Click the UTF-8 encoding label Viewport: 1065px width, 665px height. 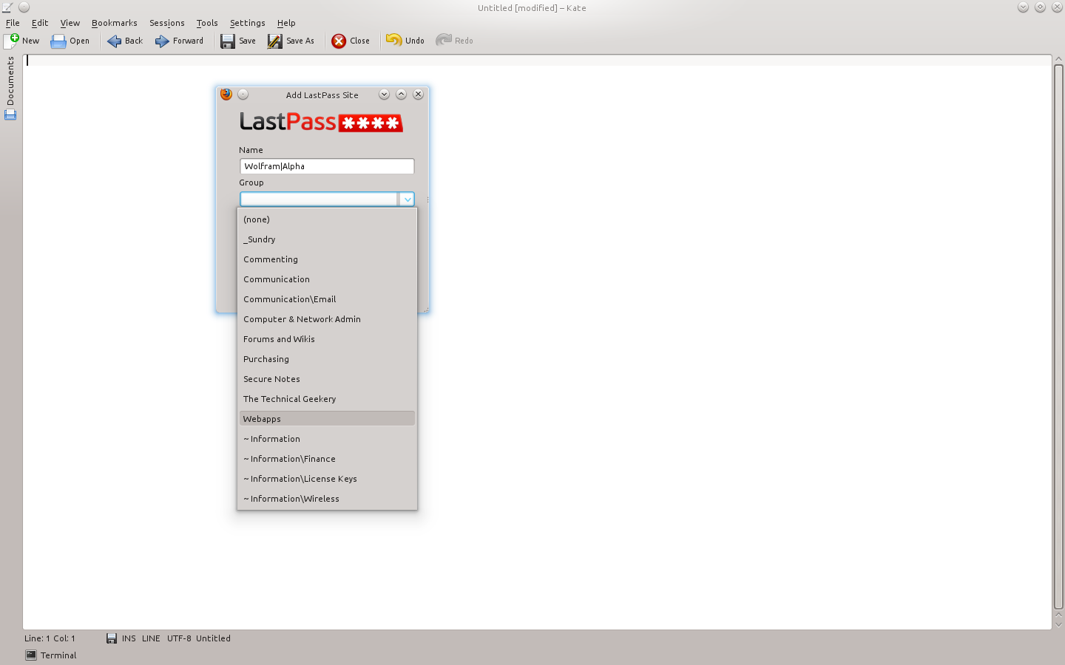pos(179,638)
